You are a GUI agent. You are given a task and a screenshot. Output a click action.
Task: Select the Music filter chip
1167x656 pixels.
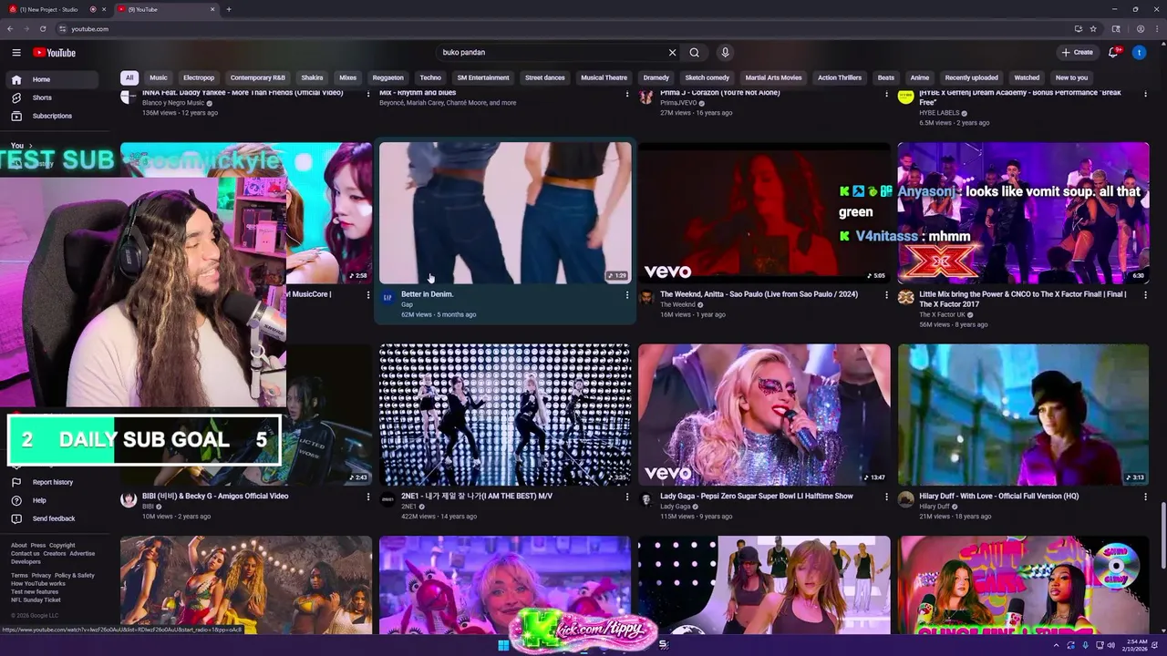pyautogui.click(x=159, y=77)
